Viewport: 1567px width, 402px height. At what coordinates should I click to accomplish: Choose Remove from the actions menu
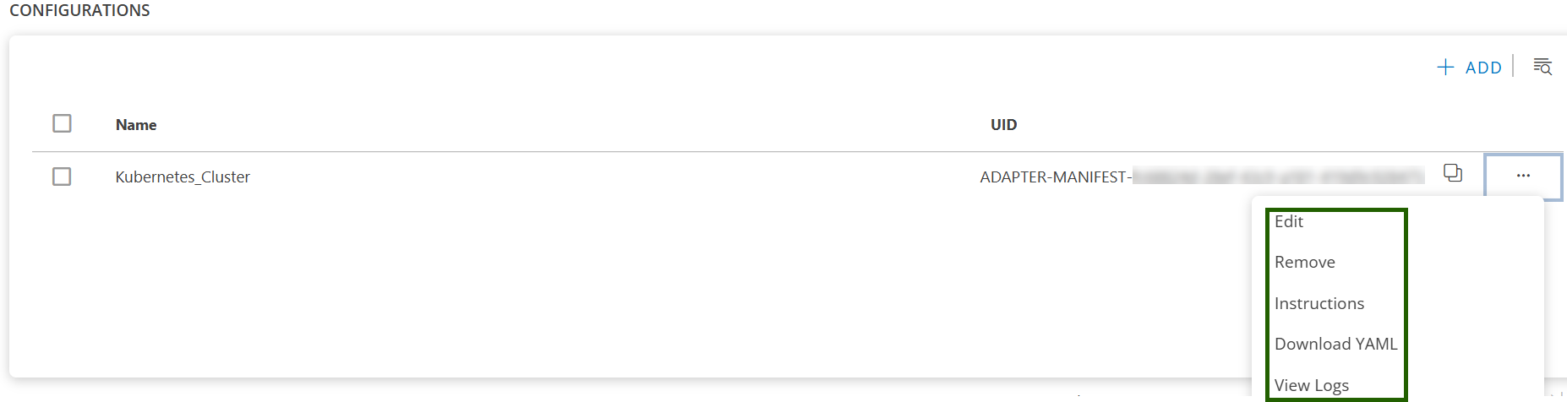click(1305, 263)
